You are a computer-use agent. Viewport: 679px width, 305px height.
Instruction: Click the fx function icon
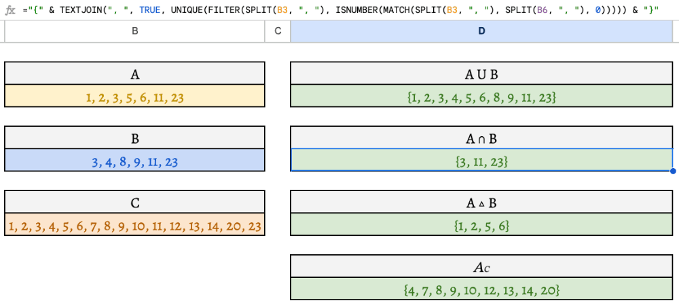10,10
